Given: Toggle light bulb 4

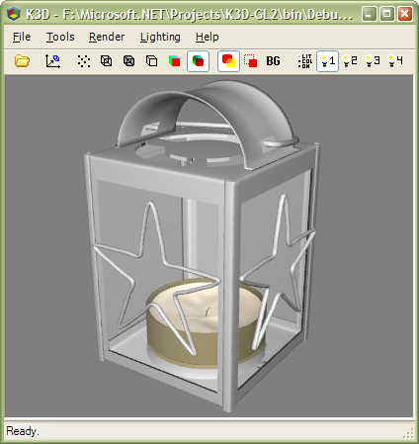Looking at the screenshot, I should coord(395,61).
